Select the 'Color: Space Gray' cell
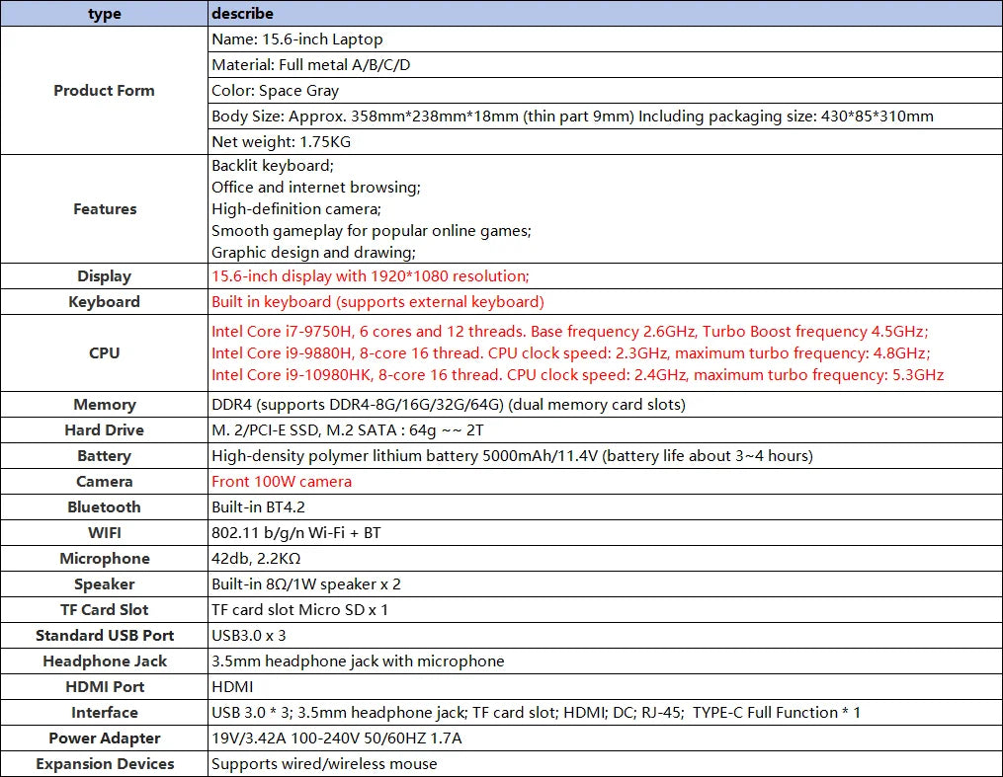1003x777 pixels. [x=275, y=91]
